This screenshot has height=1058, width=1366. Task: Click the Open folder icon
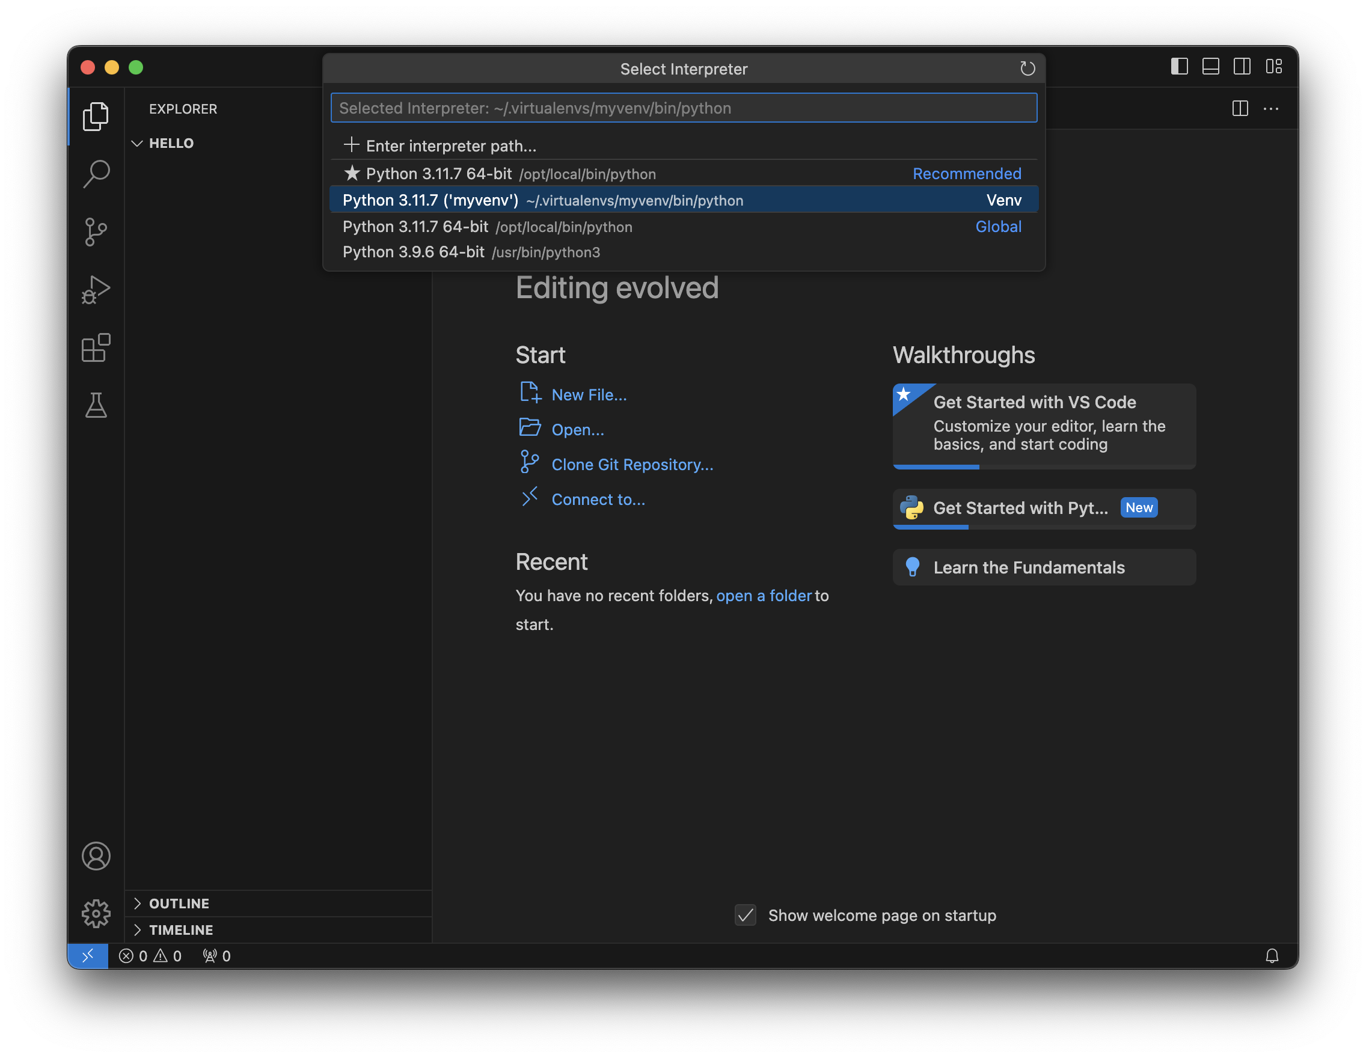pos(530,427)
